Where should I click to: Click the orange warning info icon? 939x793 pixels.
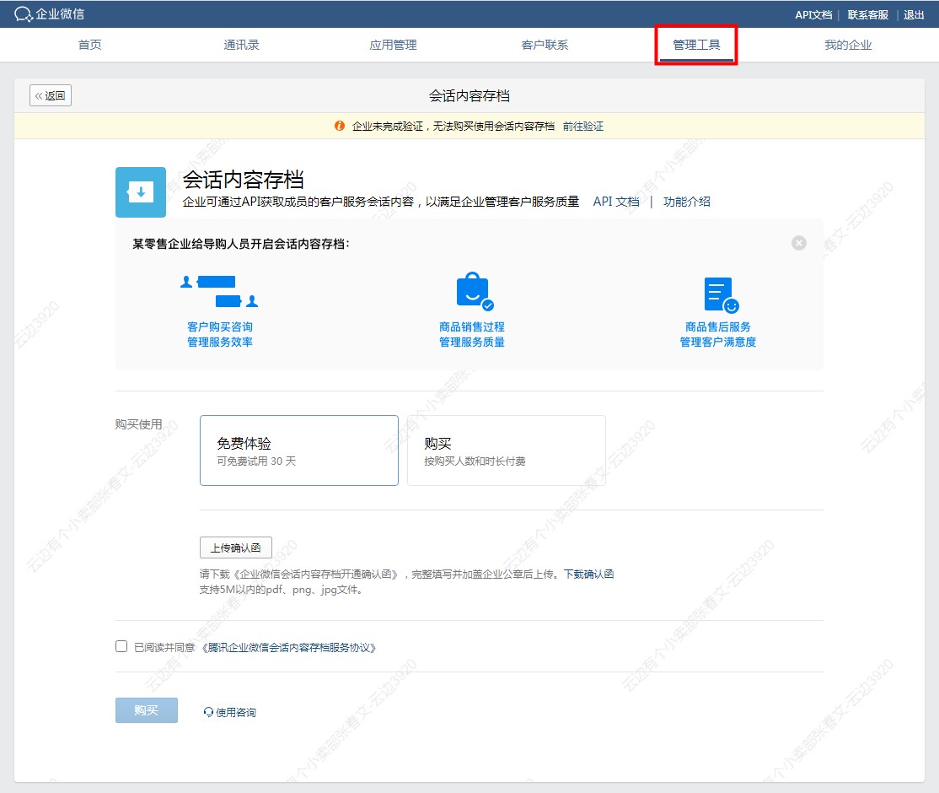click(340, 127)
